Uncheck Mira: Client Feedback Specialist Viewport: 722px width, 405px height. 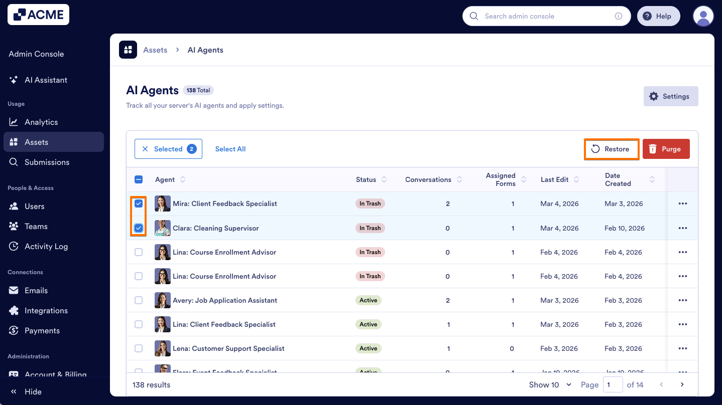pos(139,204)
